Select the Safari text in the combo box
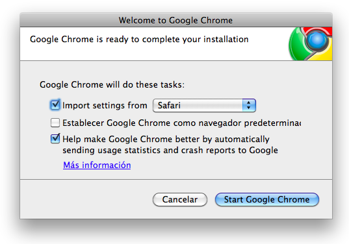Image resolution: width=349 pixels, height=244 pixels. pyautogui.click(x=169, y=105)
